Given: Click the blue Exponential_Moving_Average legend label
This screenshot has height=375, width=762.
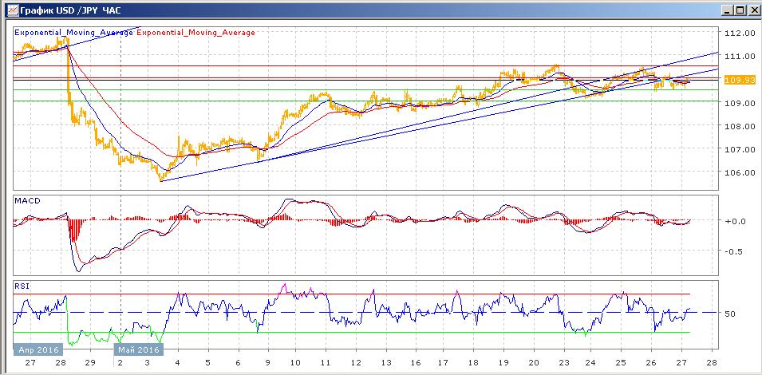Looking at the screenshot, I should [x=74, y=33].
